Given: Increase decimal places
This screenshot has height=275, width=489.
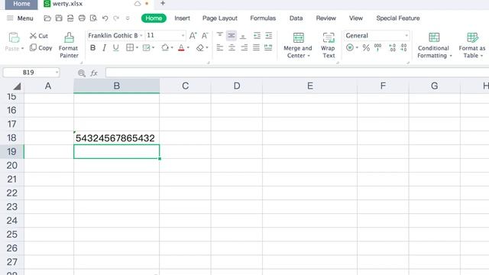Looking at the screenshot, I should click(x=392, y=47).
